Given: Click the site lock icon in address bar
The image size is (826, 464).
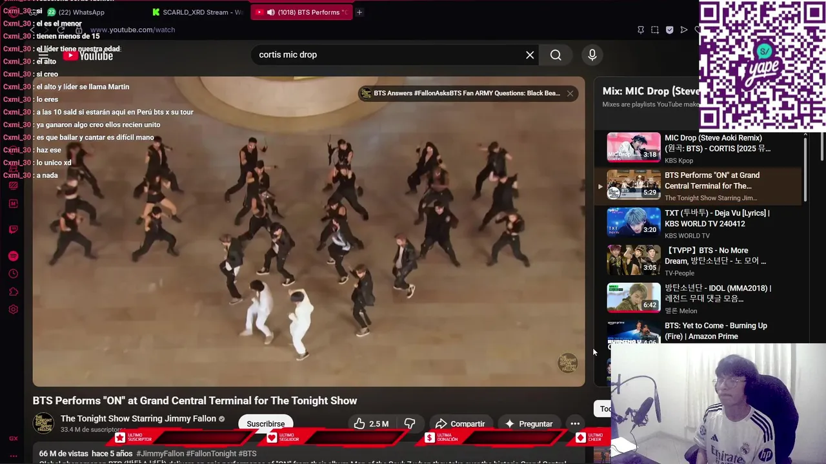Looking at the screenshot, I should [79, 30].
